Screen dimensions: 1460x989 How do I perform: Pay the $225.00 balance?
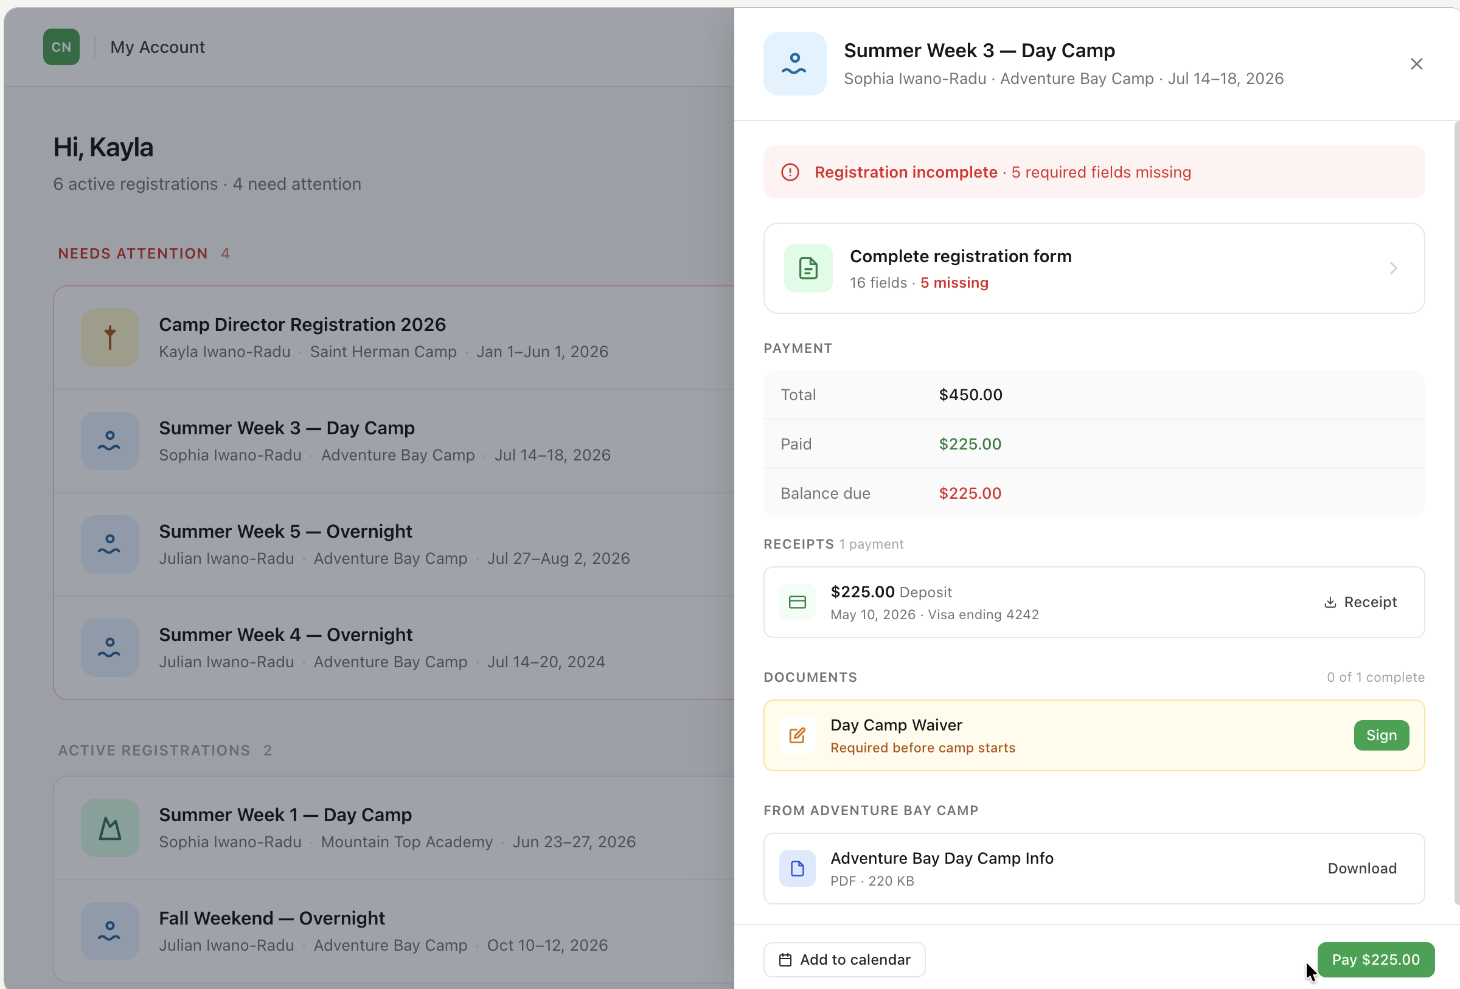click(1375, 959)
